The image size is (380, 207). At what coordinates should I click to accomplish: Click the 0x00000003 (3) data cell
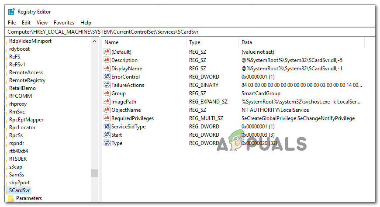(x=258, y=135)
